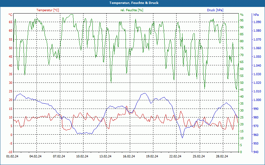
Task: Click the 65 tick on temperature axis
Action: 11,22
